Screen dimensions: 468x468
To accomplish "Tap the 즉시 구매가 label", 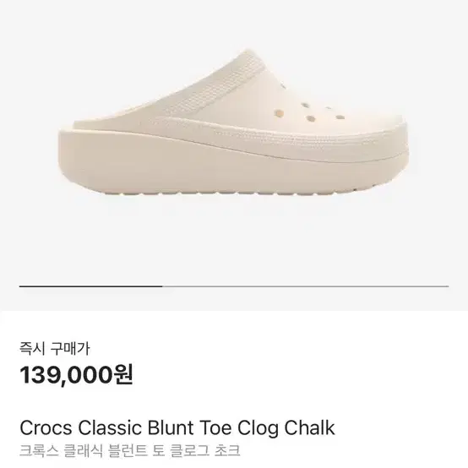I will (x=55, y=349).
